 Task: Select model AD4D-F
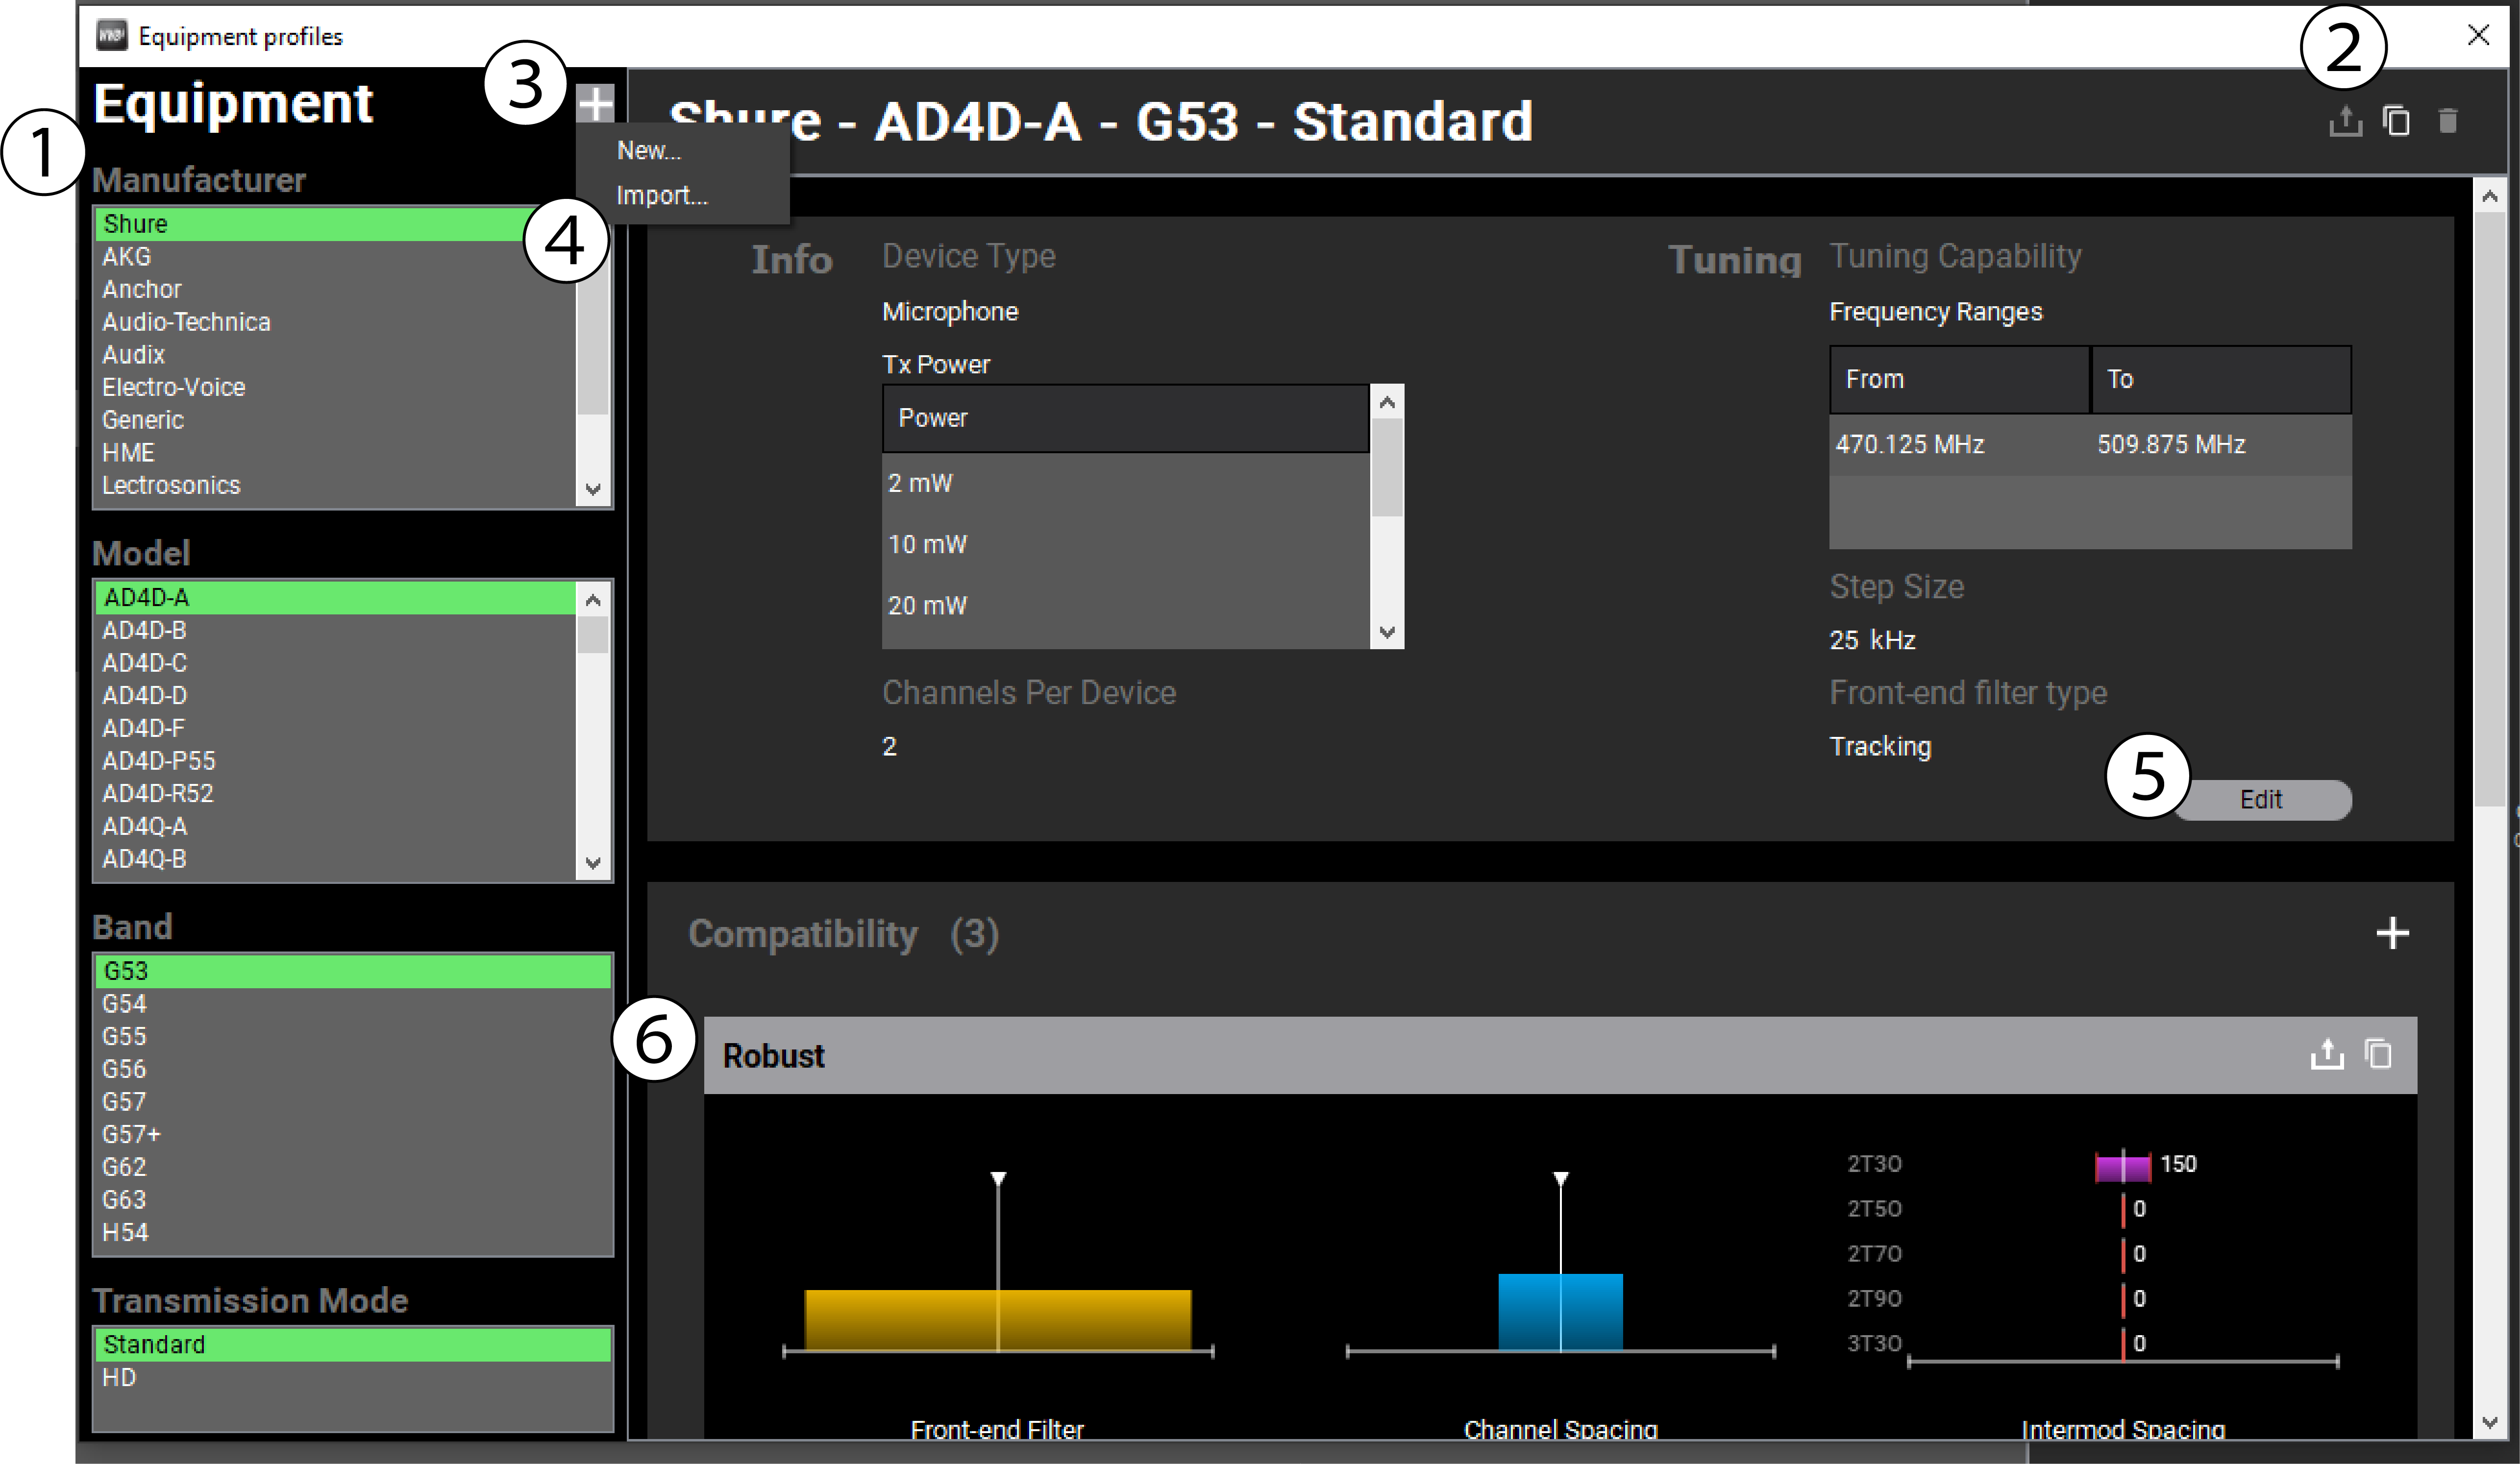pyautogui.click(x=335, y=729)
